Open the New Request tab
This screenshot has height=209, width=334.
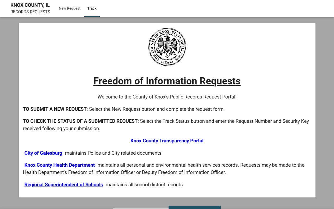[x=70, y=8]
